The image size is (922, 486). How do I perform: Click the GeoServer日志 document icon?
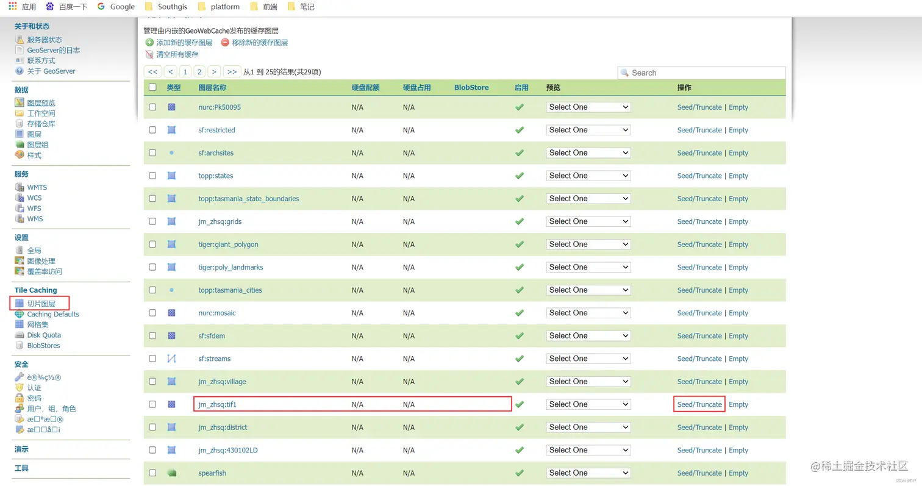[20, 50]
